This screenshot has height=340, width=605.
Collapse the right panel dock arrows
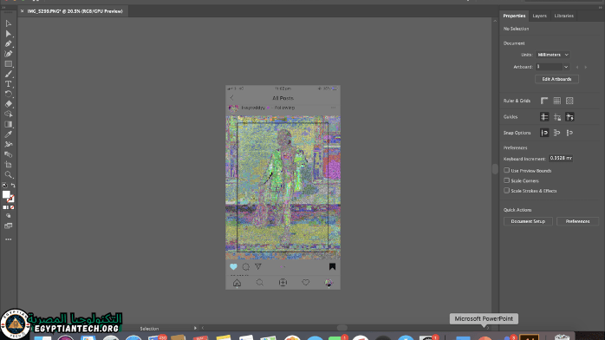coord(601,7)
